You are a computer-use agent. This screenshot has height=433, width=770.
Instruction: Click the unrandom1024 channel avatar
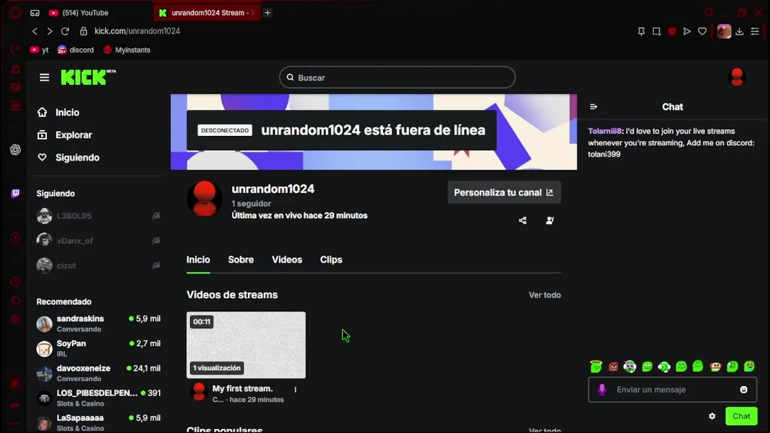[205, 198]
